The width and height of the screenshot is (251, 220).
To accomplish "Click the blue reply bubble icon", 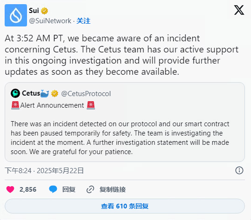I will pos(53,189).
